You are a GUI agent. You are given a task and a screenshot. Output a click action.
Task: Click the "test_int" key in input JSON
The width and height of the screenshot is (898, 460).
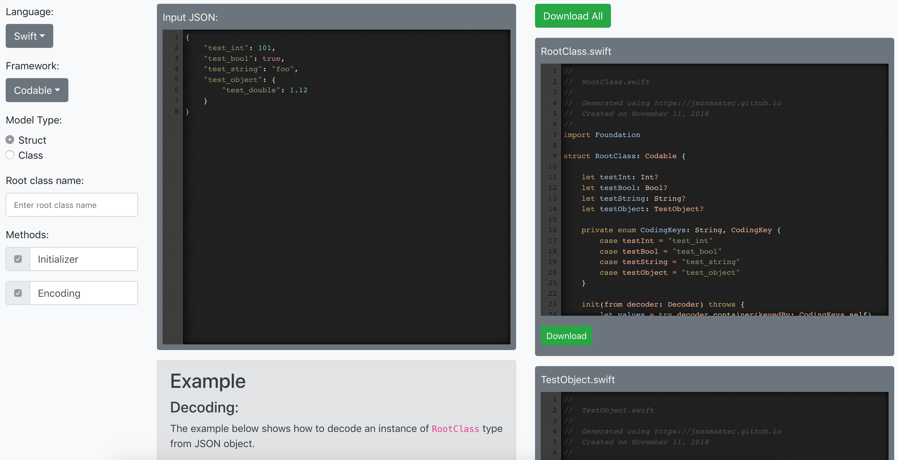pyautogui.click(x=226, y=48)
